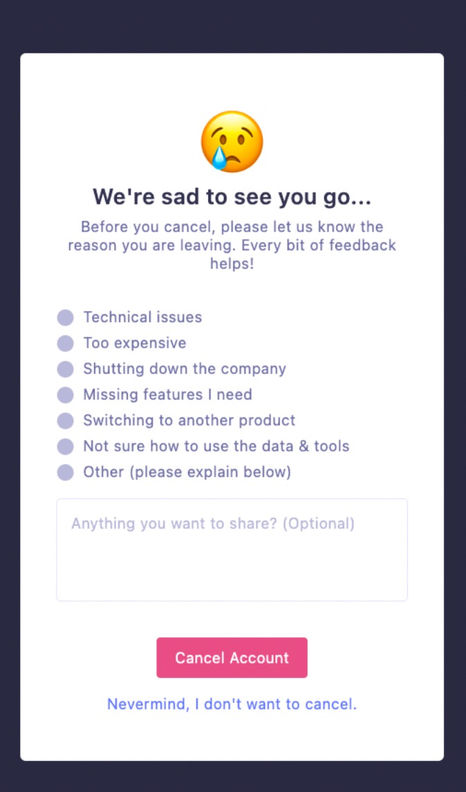Viewport: 466px width, 792px height.
Task: Follow the Nevermind, I don't want to cancel link
Action: (232, 704)
